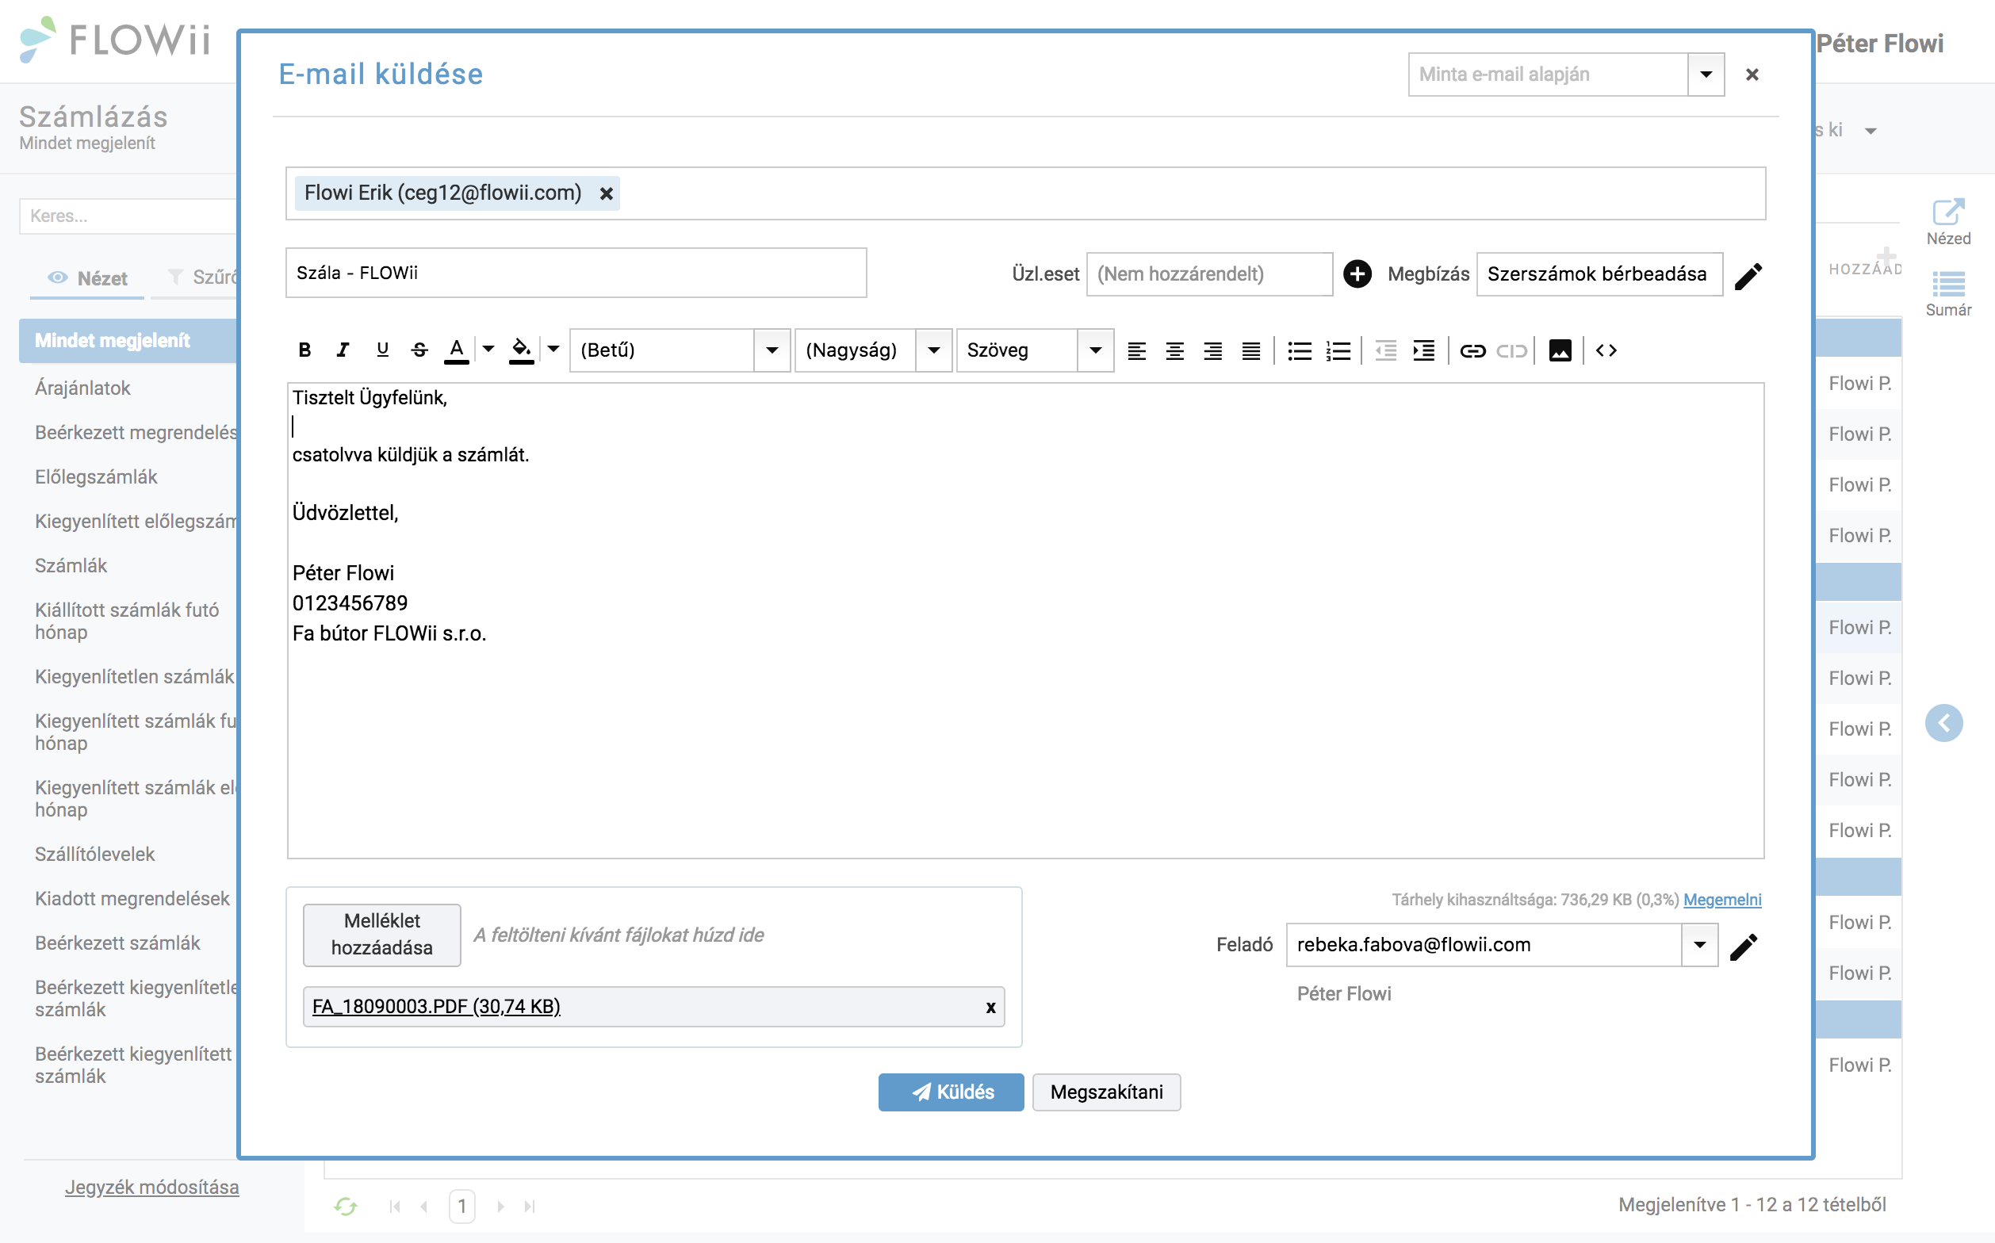Screen dimensions: 1995x1243
Task: Switch to the Nézet tab in sidebar
Action: coord(88,278)
